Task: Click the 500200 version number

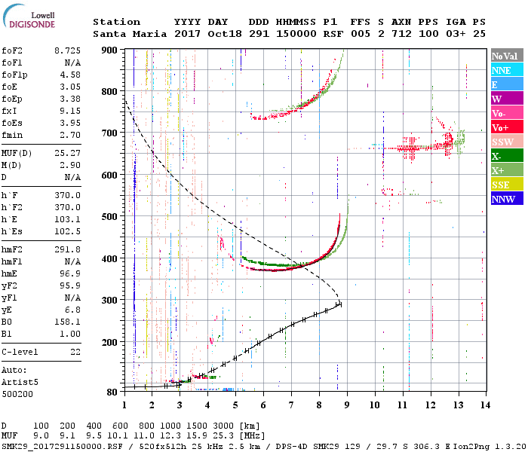Action: click(17, 395)
